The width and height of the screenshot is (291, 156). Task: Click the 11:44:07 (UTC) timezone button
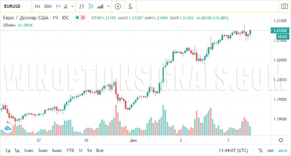point(233,150)
